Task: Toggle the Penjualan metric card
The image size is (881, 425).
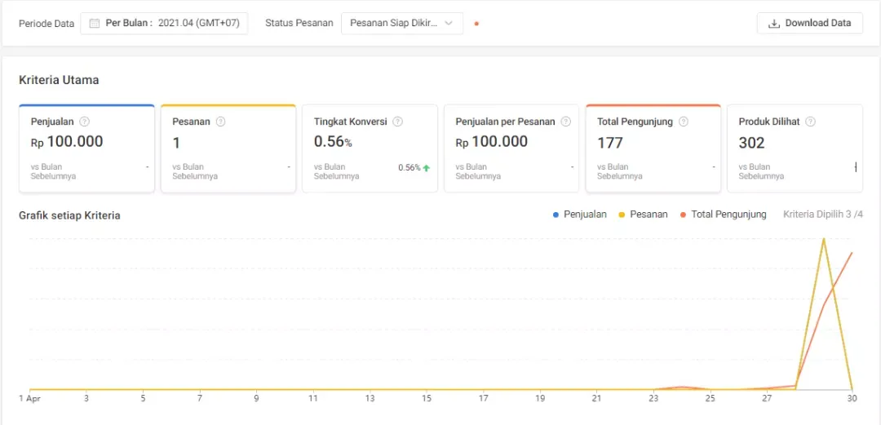Action: pyautogui.click(x=86, y=149)
